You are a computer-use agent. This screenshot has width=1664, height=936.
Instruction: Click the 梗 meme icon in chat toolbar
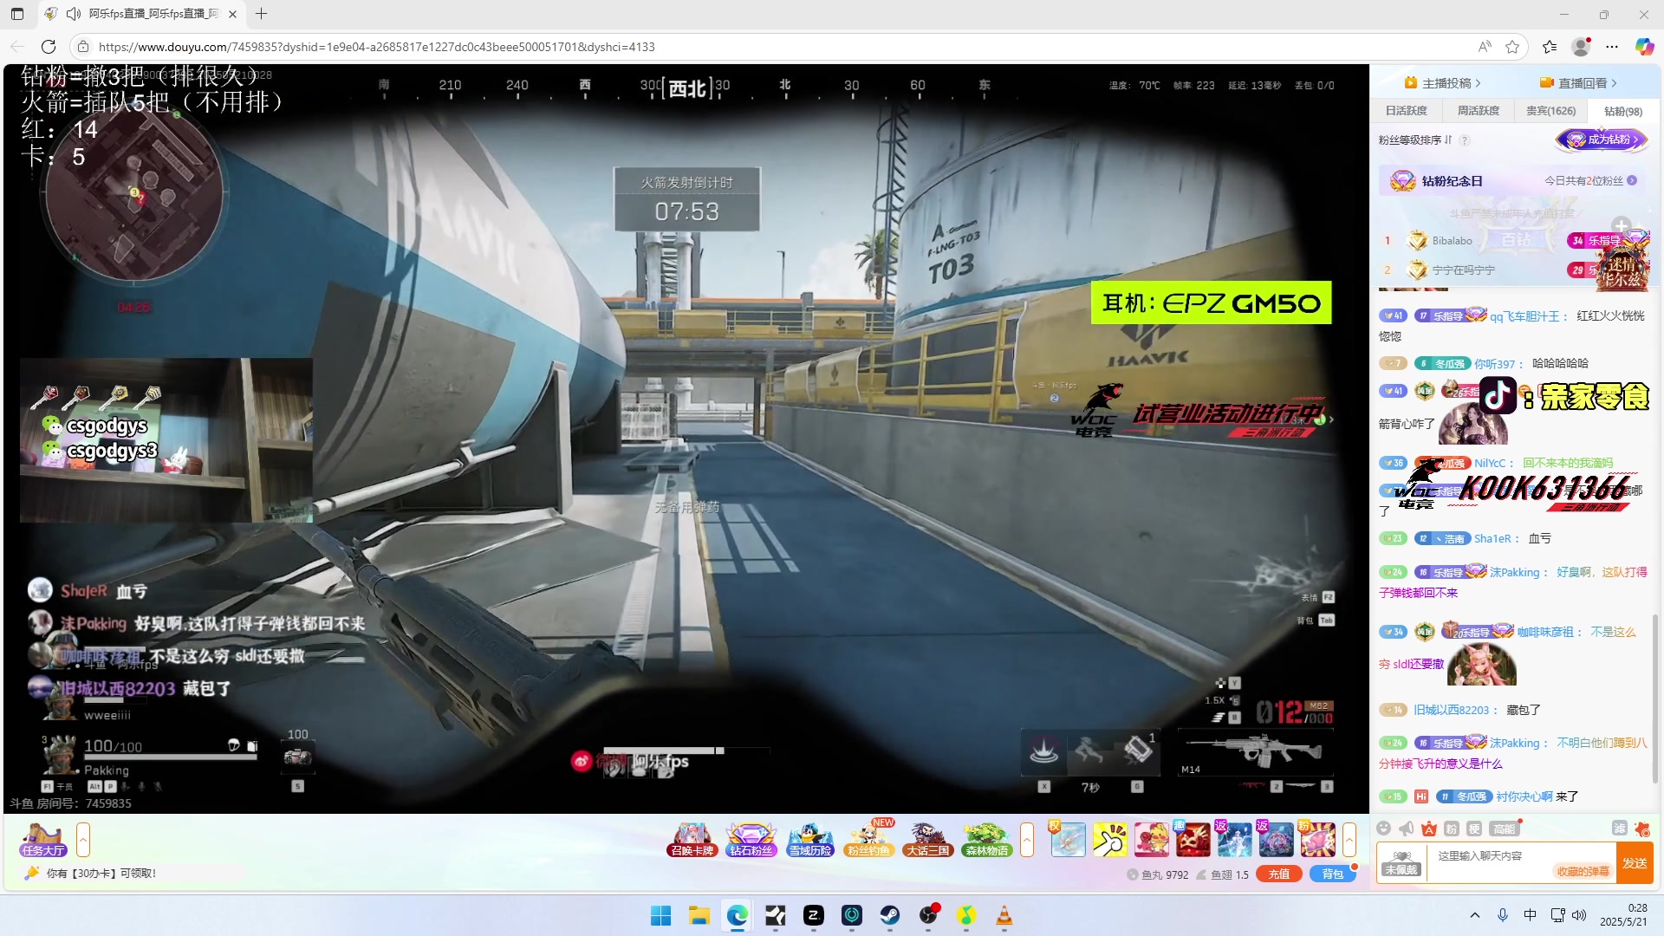(x=1474, y=829)
